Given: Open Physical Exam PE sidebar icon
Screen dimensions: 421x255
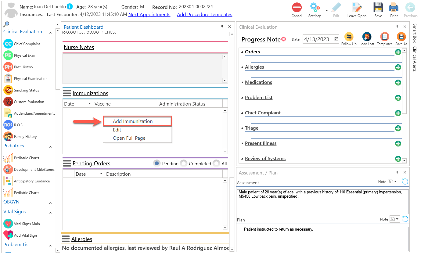Looking at the screenshot, I should [8, 55].
